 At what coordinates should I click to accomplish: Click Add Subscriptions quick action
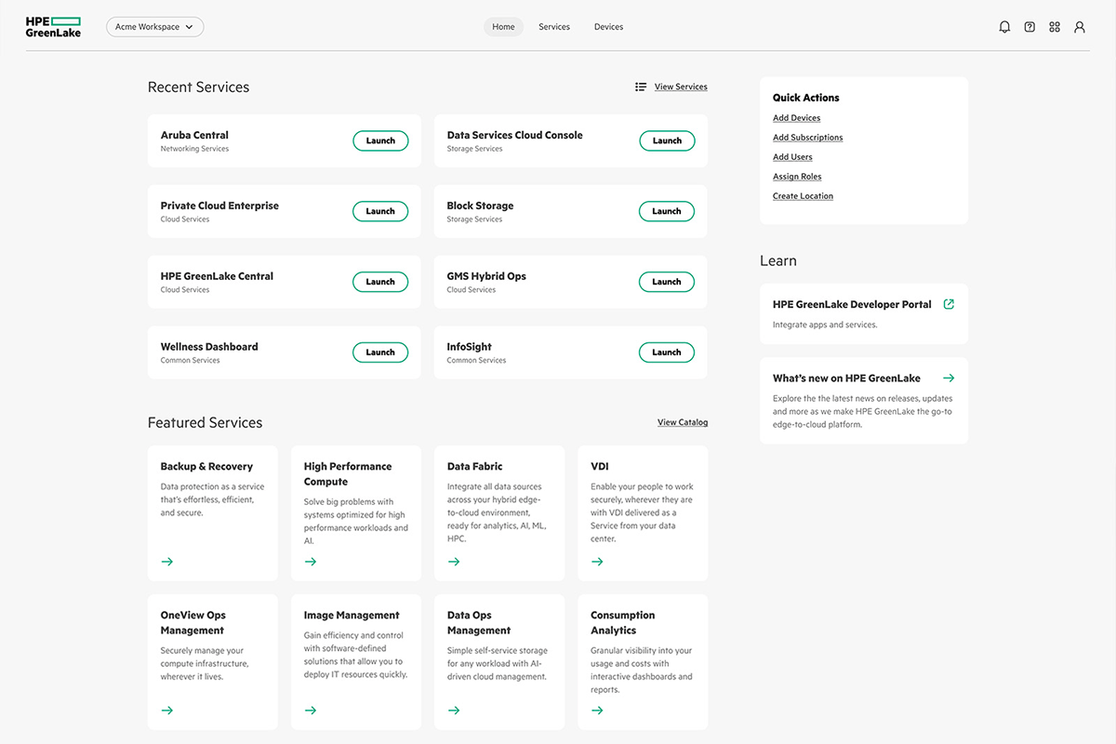pyautogui.click(x=807, y=138)
